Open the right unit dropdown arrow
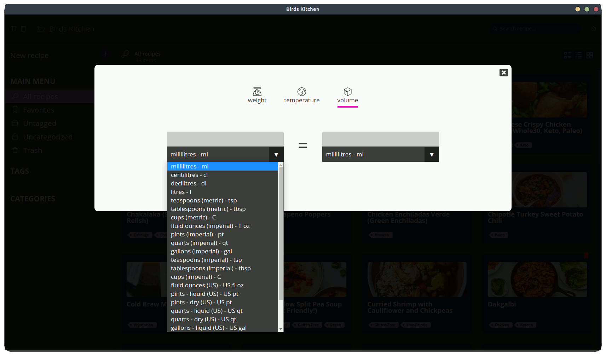The width and height of the screenshot is (606, 356). pos(432,155)
